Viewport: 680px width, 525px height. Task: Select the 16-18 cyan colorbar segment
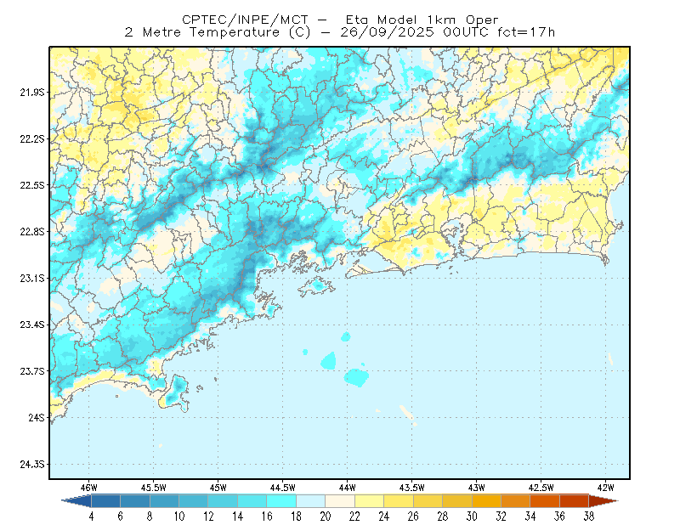coord(281,500)
